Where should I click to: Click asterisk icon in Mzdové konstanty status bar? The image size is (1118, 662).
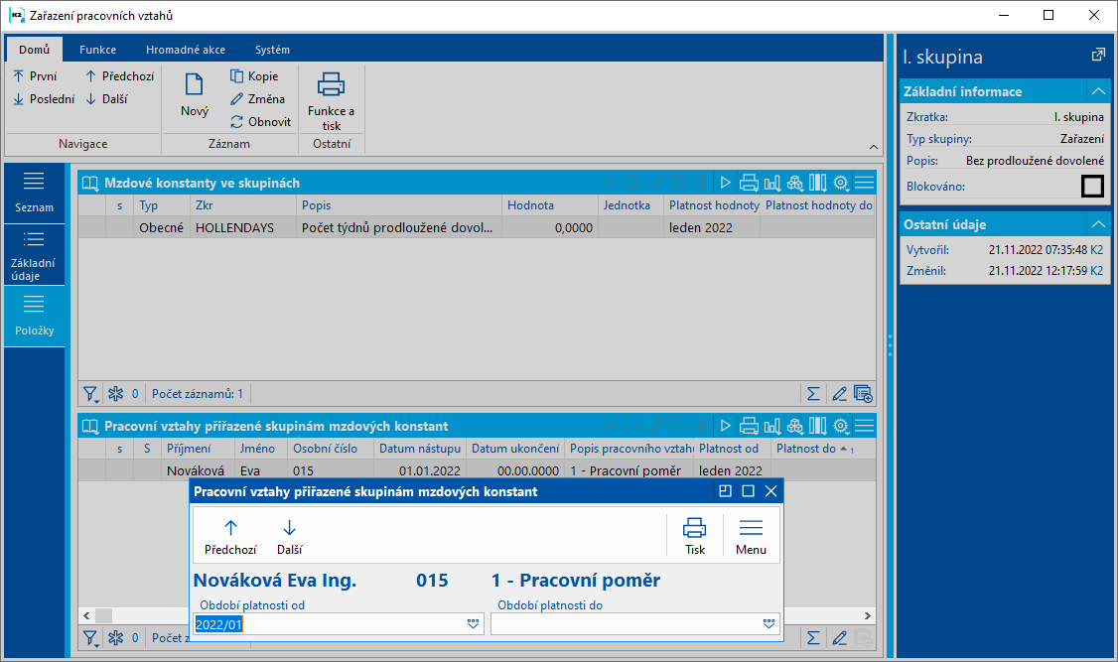pyautogui.click(x=115, y=393)
